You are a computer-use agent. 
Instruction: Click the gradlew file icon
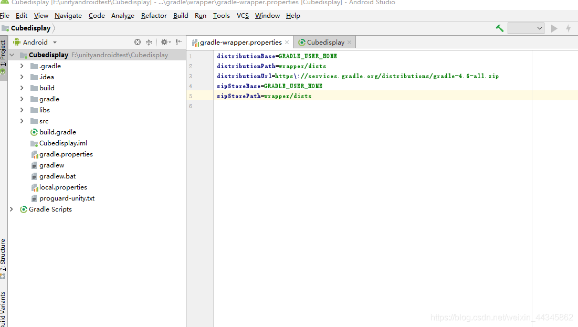tap(34, 165)
